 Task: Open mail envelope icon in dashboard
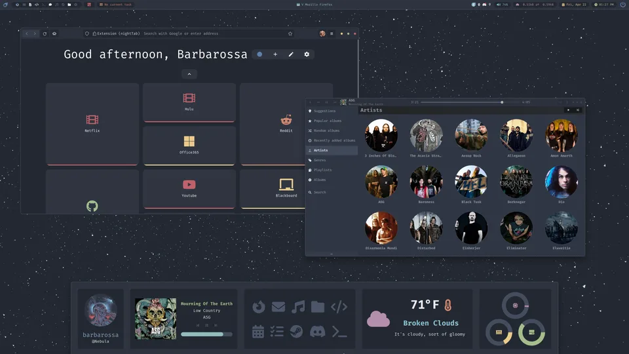tap(278, 307)
